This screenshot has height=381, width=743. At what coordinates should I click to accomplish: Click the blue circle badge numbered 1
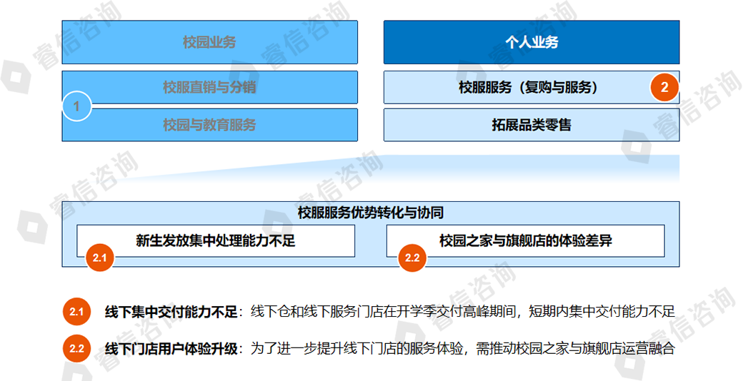(77, 107)
